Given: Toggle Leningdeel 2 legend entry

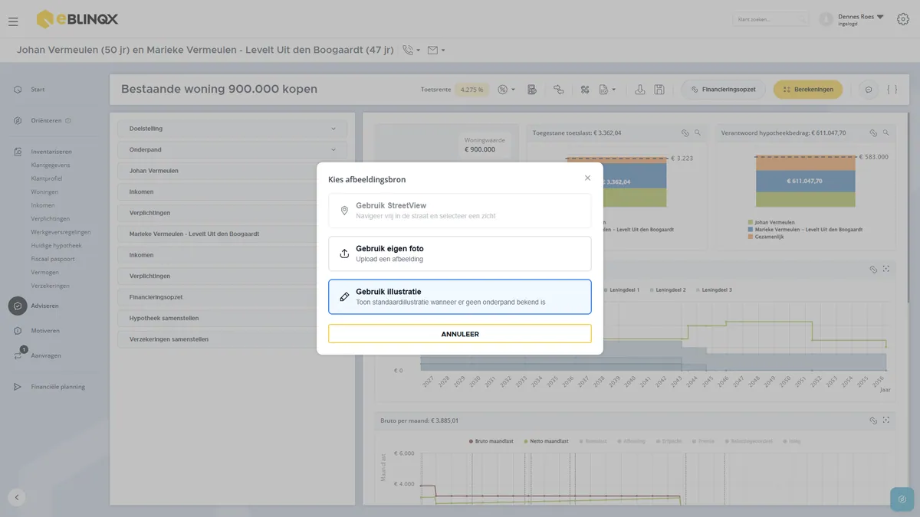Looking at the screenshot, I should point(668,290).
